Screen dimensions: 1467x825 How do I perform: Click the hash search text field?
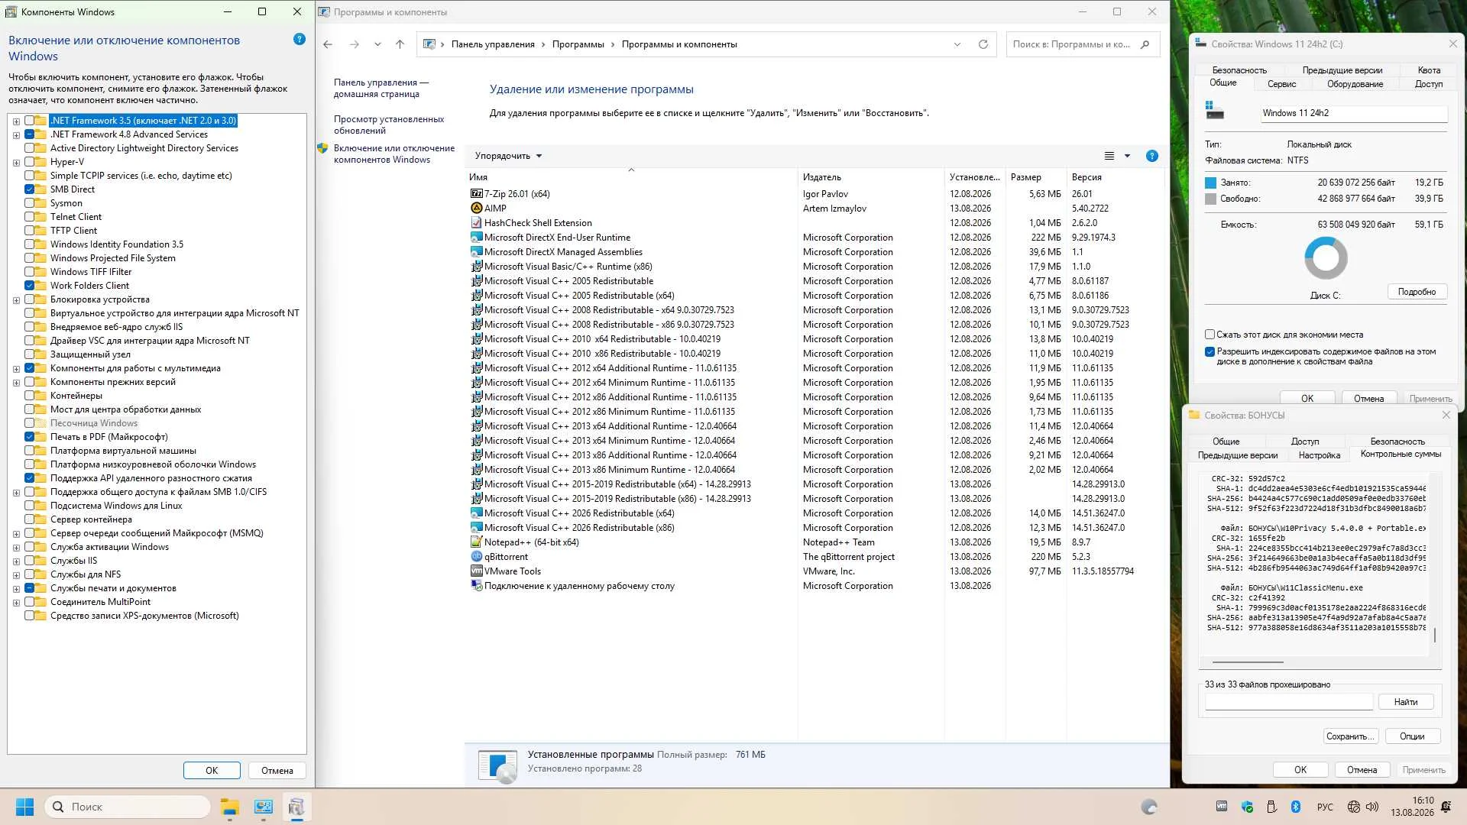tap(1289, 702)
